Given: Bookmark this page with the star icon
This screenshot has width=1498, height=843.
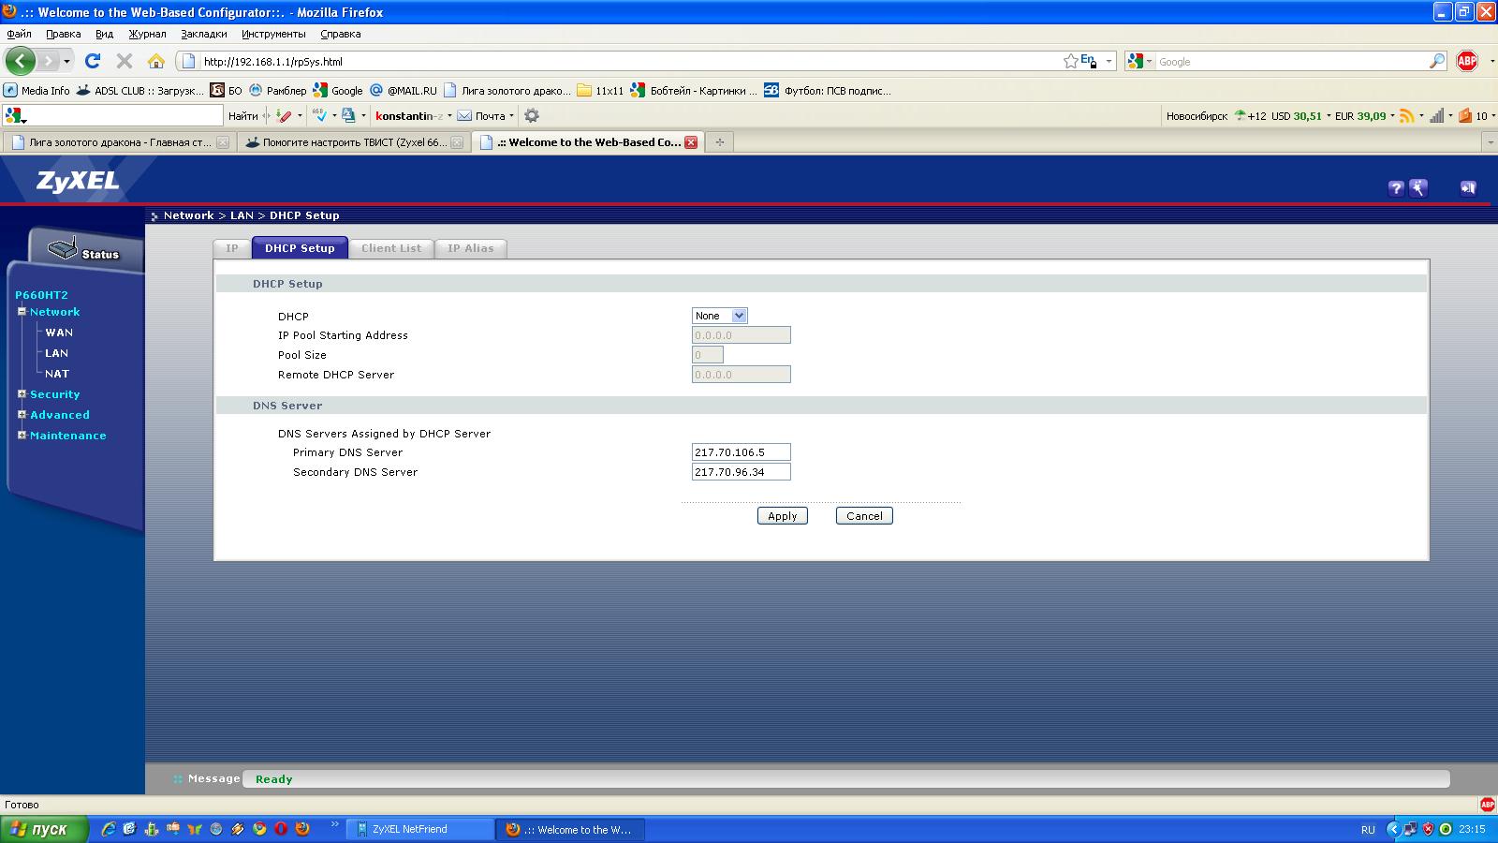Looking at the screenshot, I should coord(1070,61).
